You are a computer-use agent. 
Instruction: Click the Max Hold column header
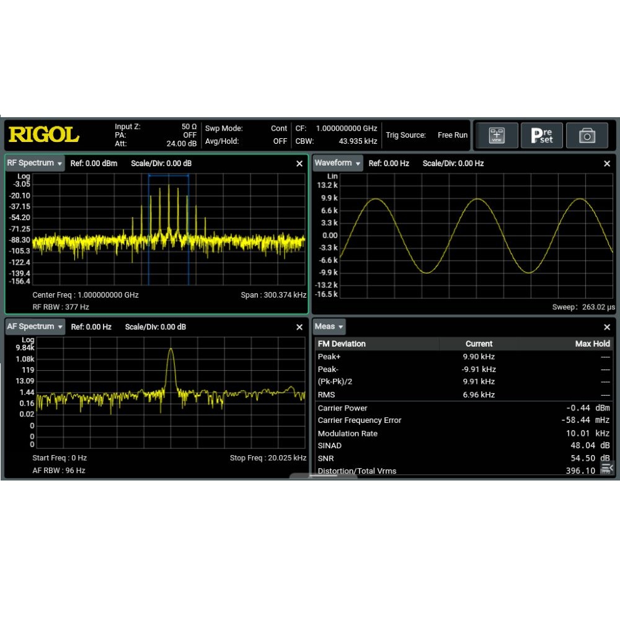tap(592, 343)
